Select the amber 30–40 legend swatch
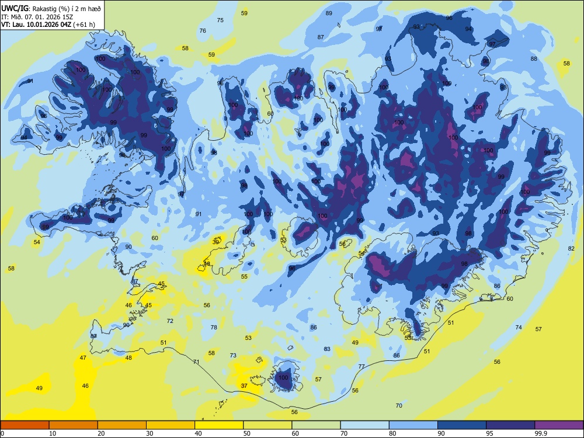584x438 pixels. [x=171, y=425]
